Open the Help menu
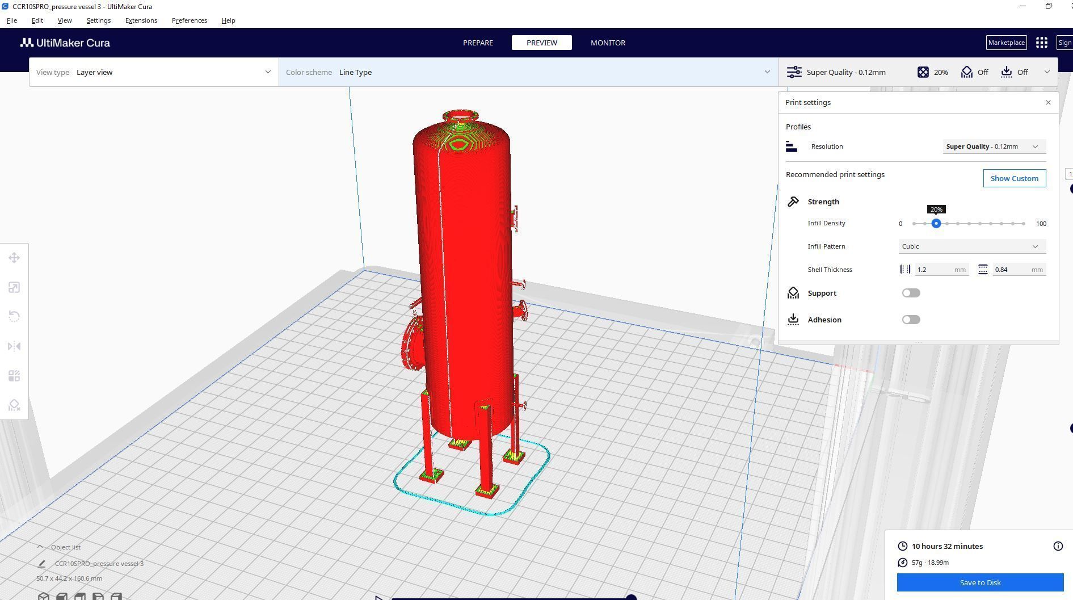Image resolution: width=1073 pixels, height=600 pixels. [228, 20]
